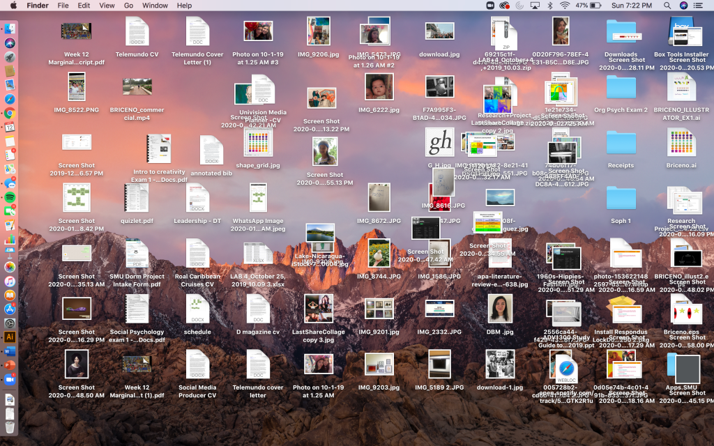Open the Apple menu
714x446 pixels.
[x=13, y=6]
